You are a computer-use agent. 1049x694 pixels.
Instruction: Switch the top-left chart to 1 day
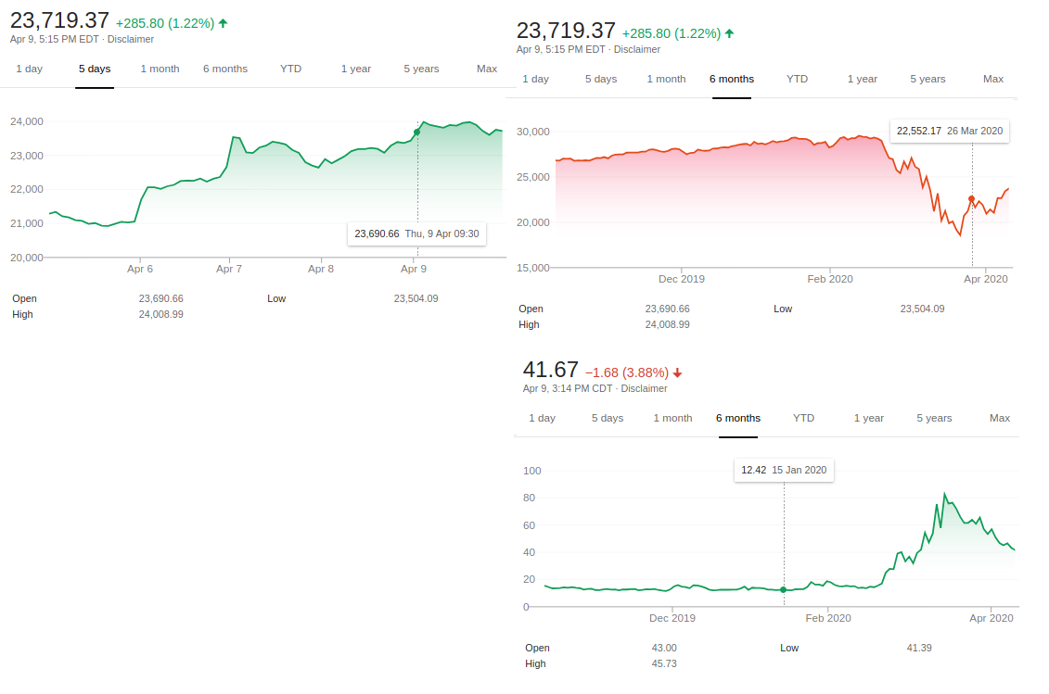29,69
